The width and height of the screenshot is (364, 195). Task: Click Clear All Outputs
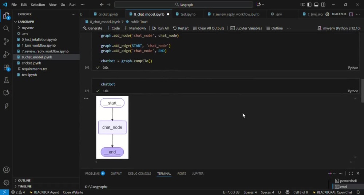[x=209, y=28]
